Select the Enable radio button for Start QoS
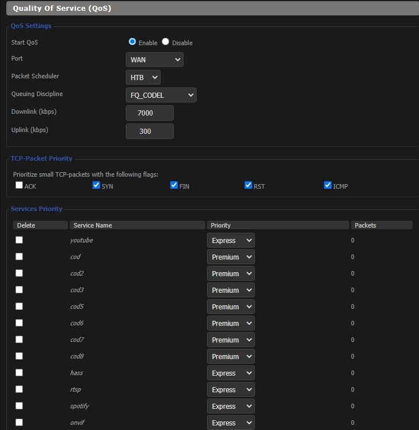 pos(133,42)
